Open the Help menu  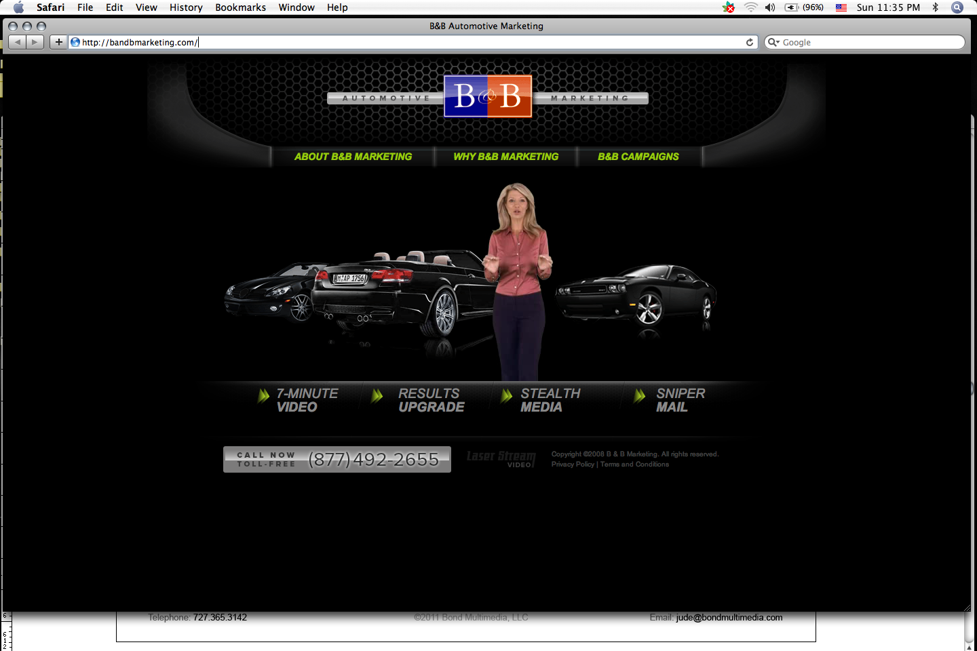(337, 7)
